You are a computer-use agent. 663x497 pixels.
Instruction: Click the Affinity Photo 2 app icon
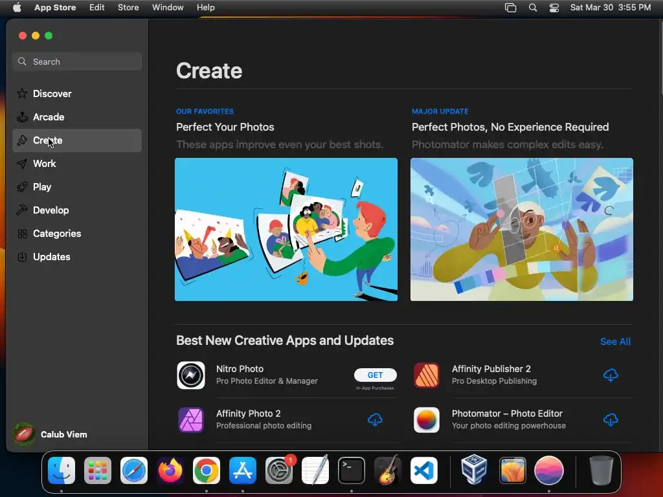tap(191, 419)
